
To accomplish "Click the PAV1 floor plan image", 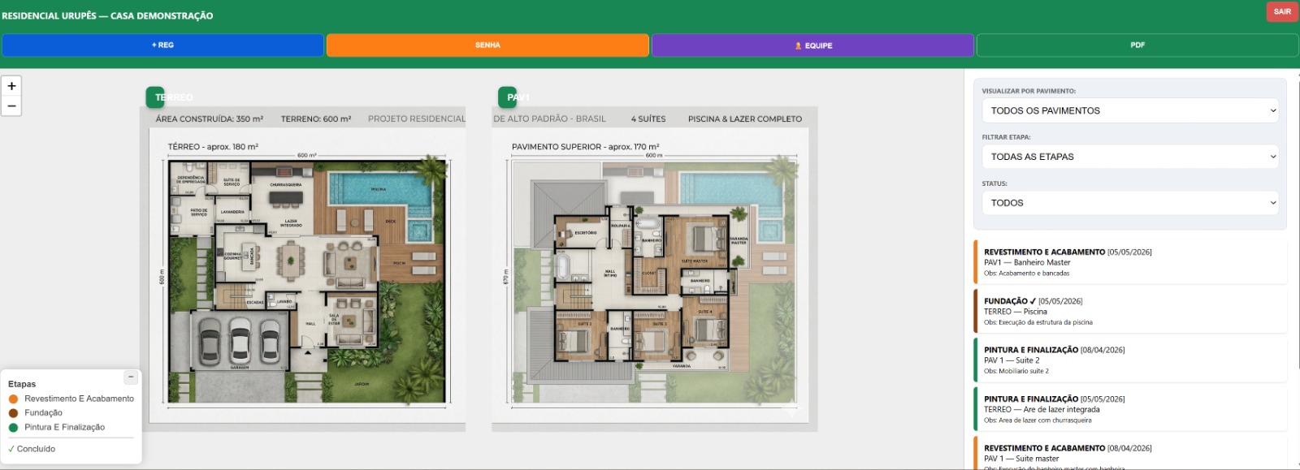I will tap(654, 269).
